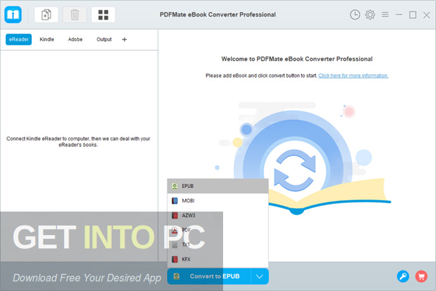Choose PDF from format list
436x291 pixels.
[x=218, y=230]
